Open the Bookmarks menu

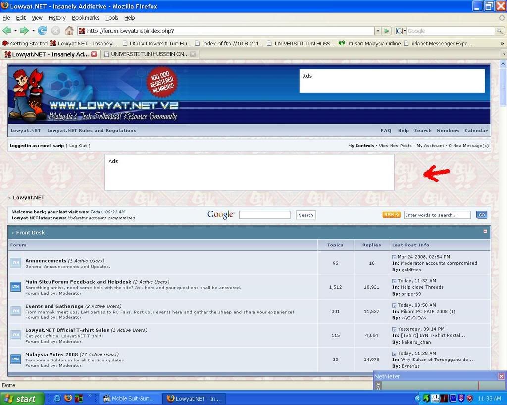[x=85, y=18]
